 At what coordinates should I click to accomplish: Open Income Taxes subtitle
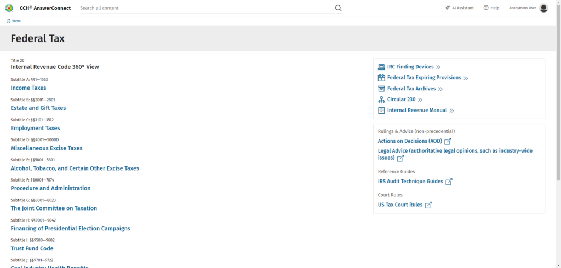click(x=28, y=88)
